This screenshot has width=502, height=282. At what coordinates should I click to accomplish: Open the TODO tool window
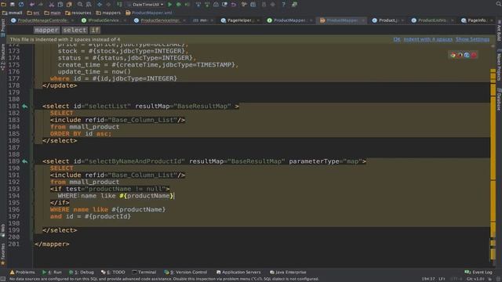pos(113,272)
